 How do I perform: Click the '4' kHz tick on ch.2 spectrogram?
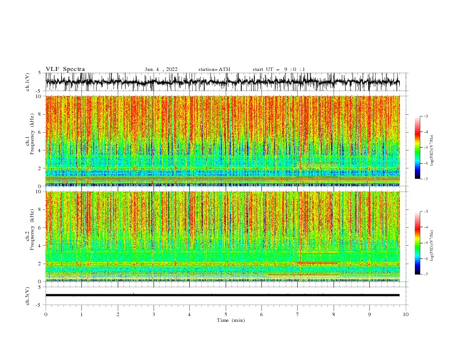click(x=40, y=246)
